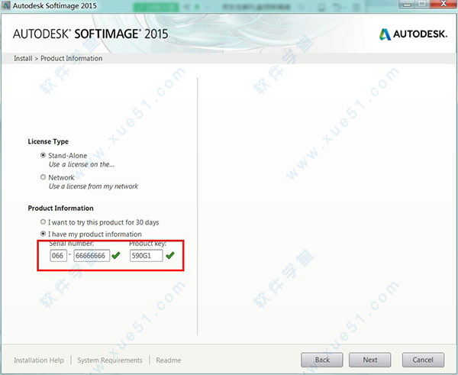Open the Installation Help link

[x=39, y=360]
